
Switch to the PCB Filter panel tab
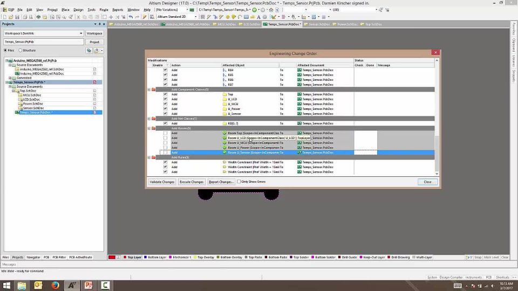pyautogui.click(x=59, y=258)
